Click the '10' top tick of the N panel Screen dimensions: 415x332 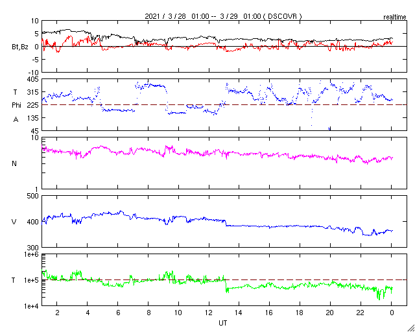(x=36, y=138)
